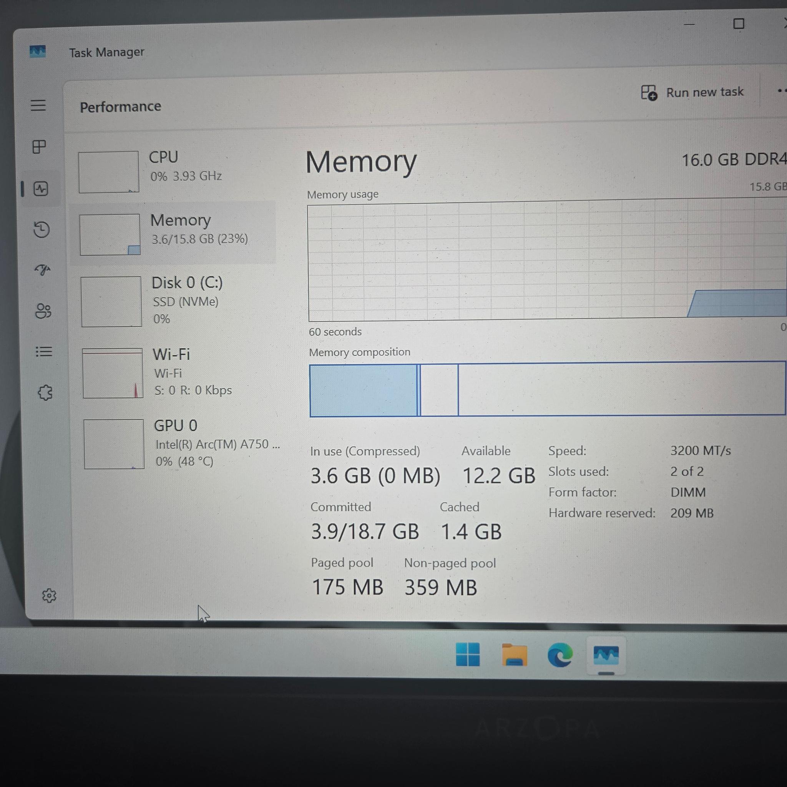
Task: Open the Details list icon
Action: [x=44, y=352]
